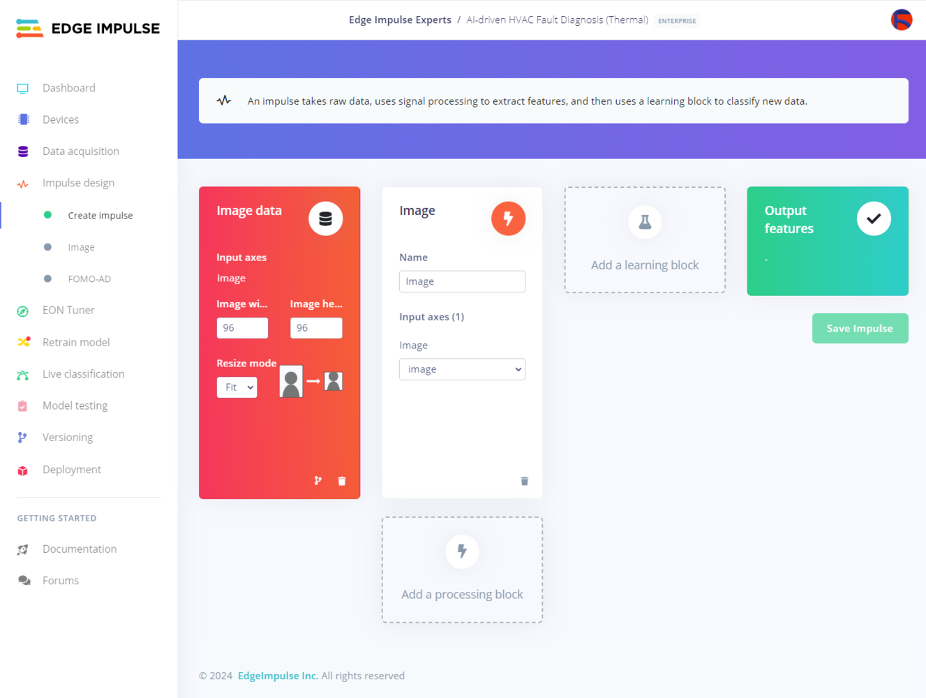926x698 pixels.
Task: Click the Versioning branch icon
Action: (x=23, y=438)
